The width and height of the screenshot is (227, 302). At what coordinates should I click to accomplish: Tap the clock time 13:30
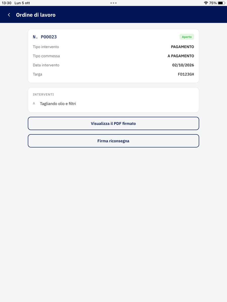(7, 3)
